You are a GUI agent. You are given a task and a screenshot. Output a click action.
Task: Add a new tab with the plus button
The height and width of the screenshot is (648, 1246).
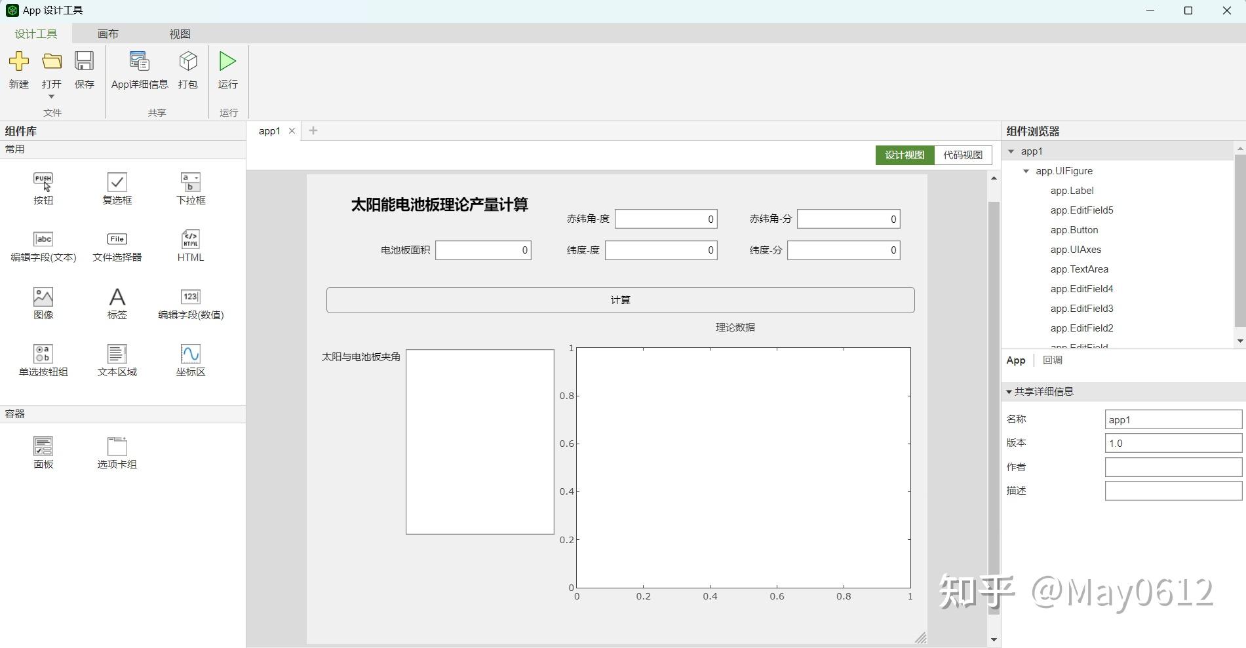click(x=313, y=130)
